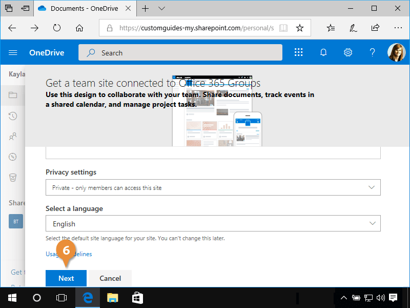
Task: Toggle the OneDrive hamburger navigation menu
Action: 13,52
